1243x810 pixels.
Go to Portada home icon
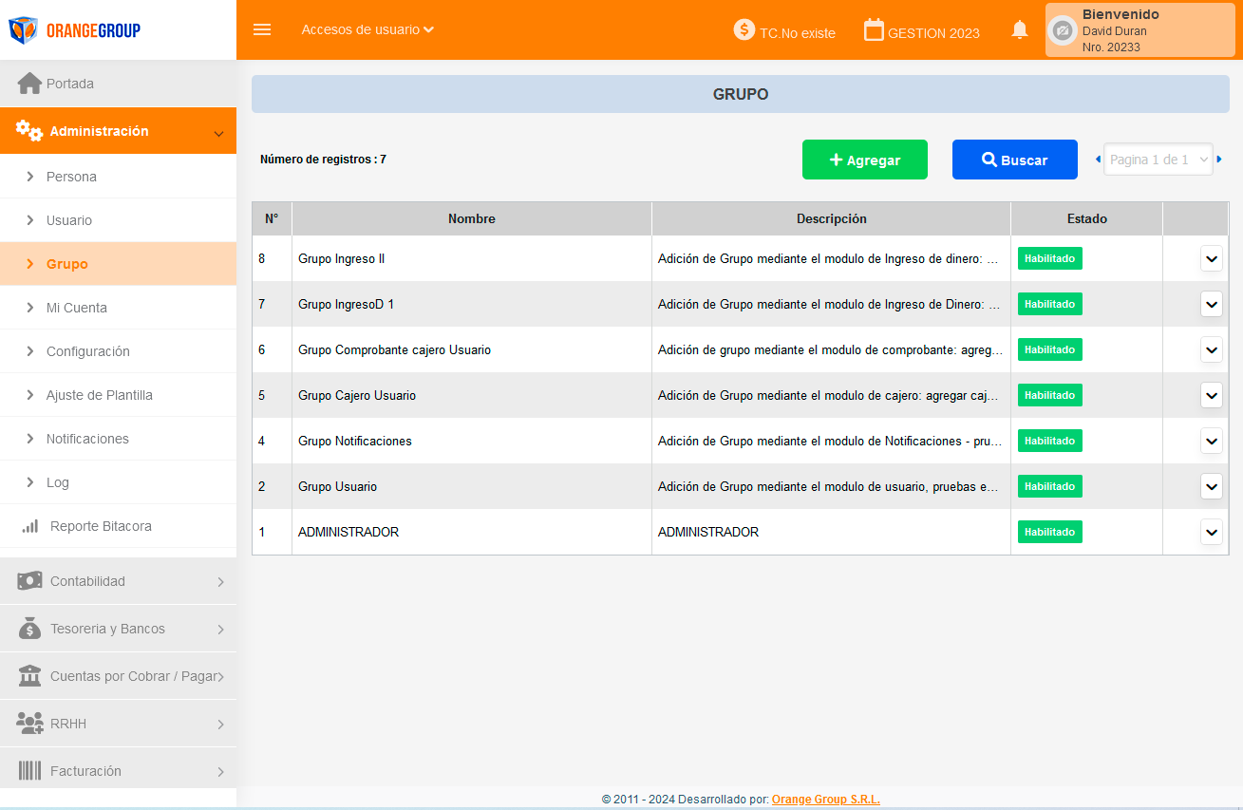pyautogui.click(x=29, y=84)
